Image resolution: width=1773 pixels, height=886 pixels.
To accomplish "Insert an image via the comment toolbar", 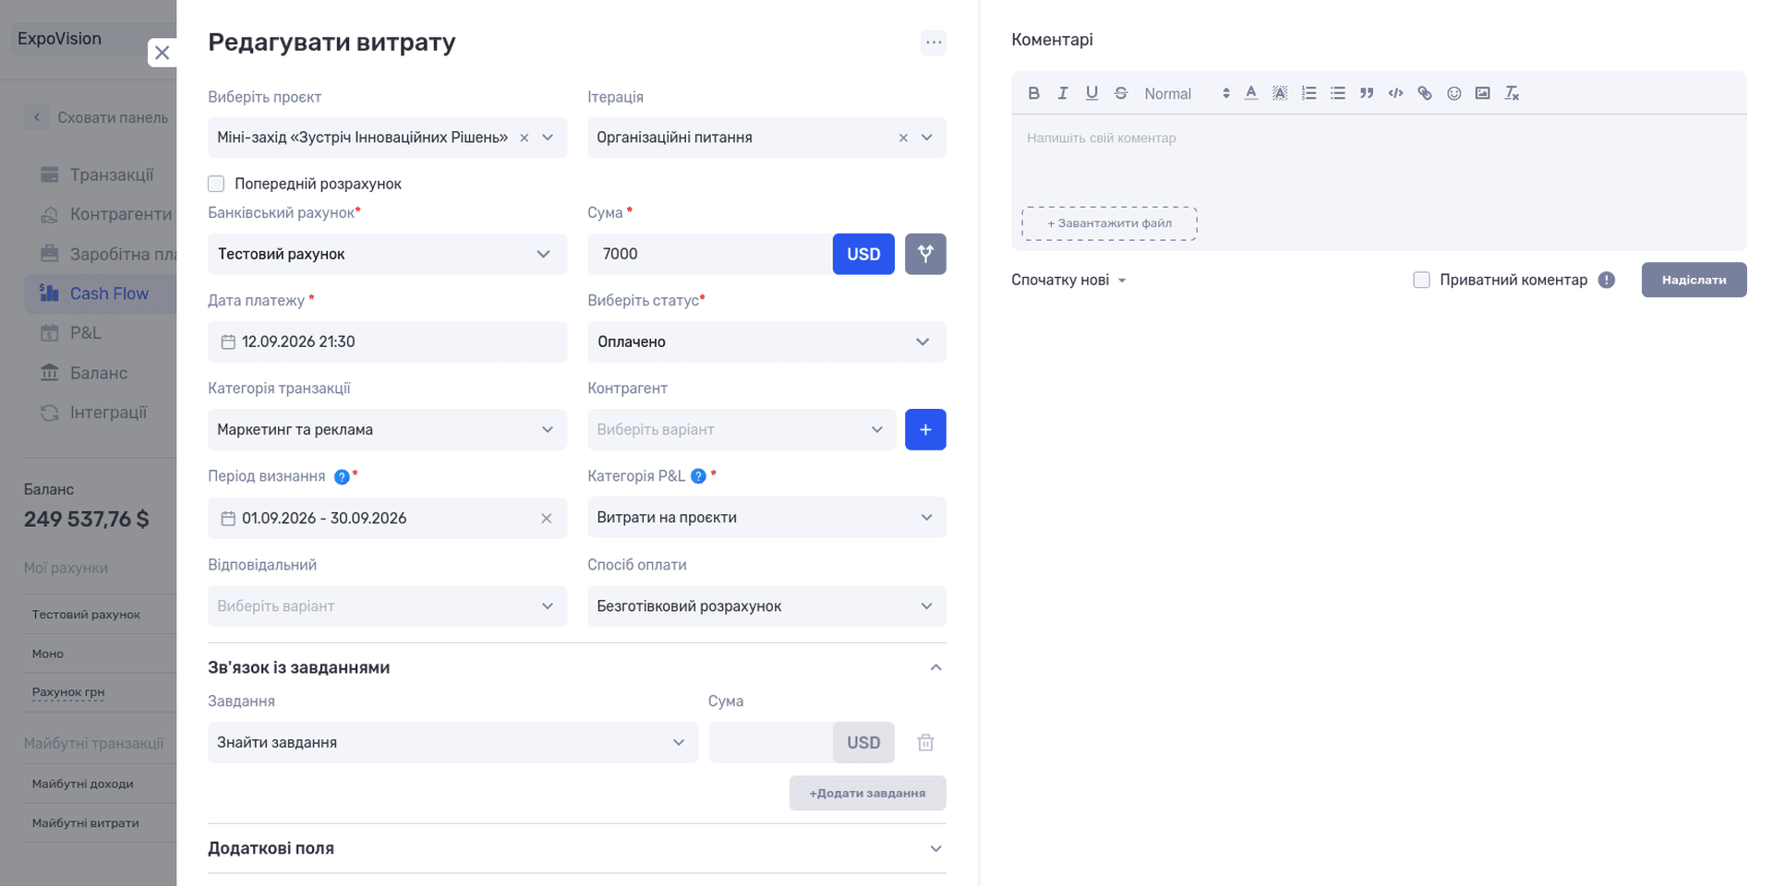I will click(1482, 93).
